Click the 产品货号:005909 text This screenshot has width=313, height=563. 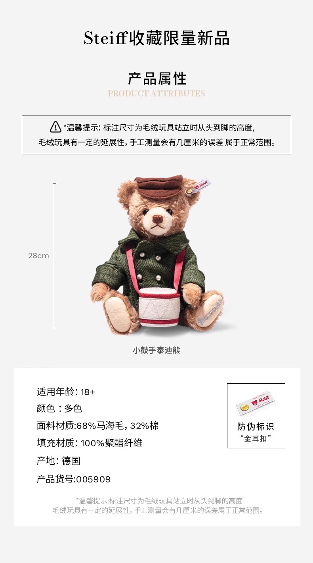coord(74,479)
